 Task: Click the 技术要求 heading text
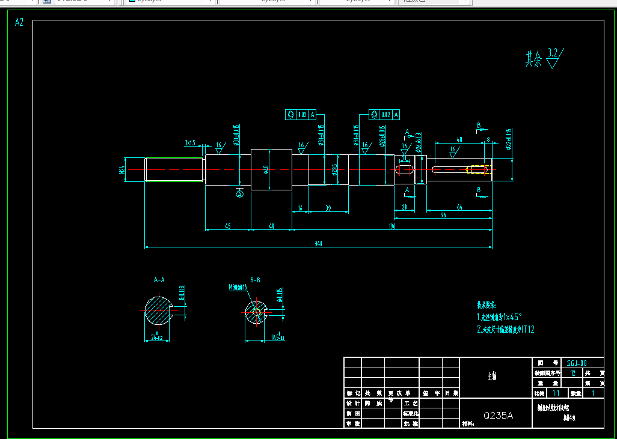(487, 305)
